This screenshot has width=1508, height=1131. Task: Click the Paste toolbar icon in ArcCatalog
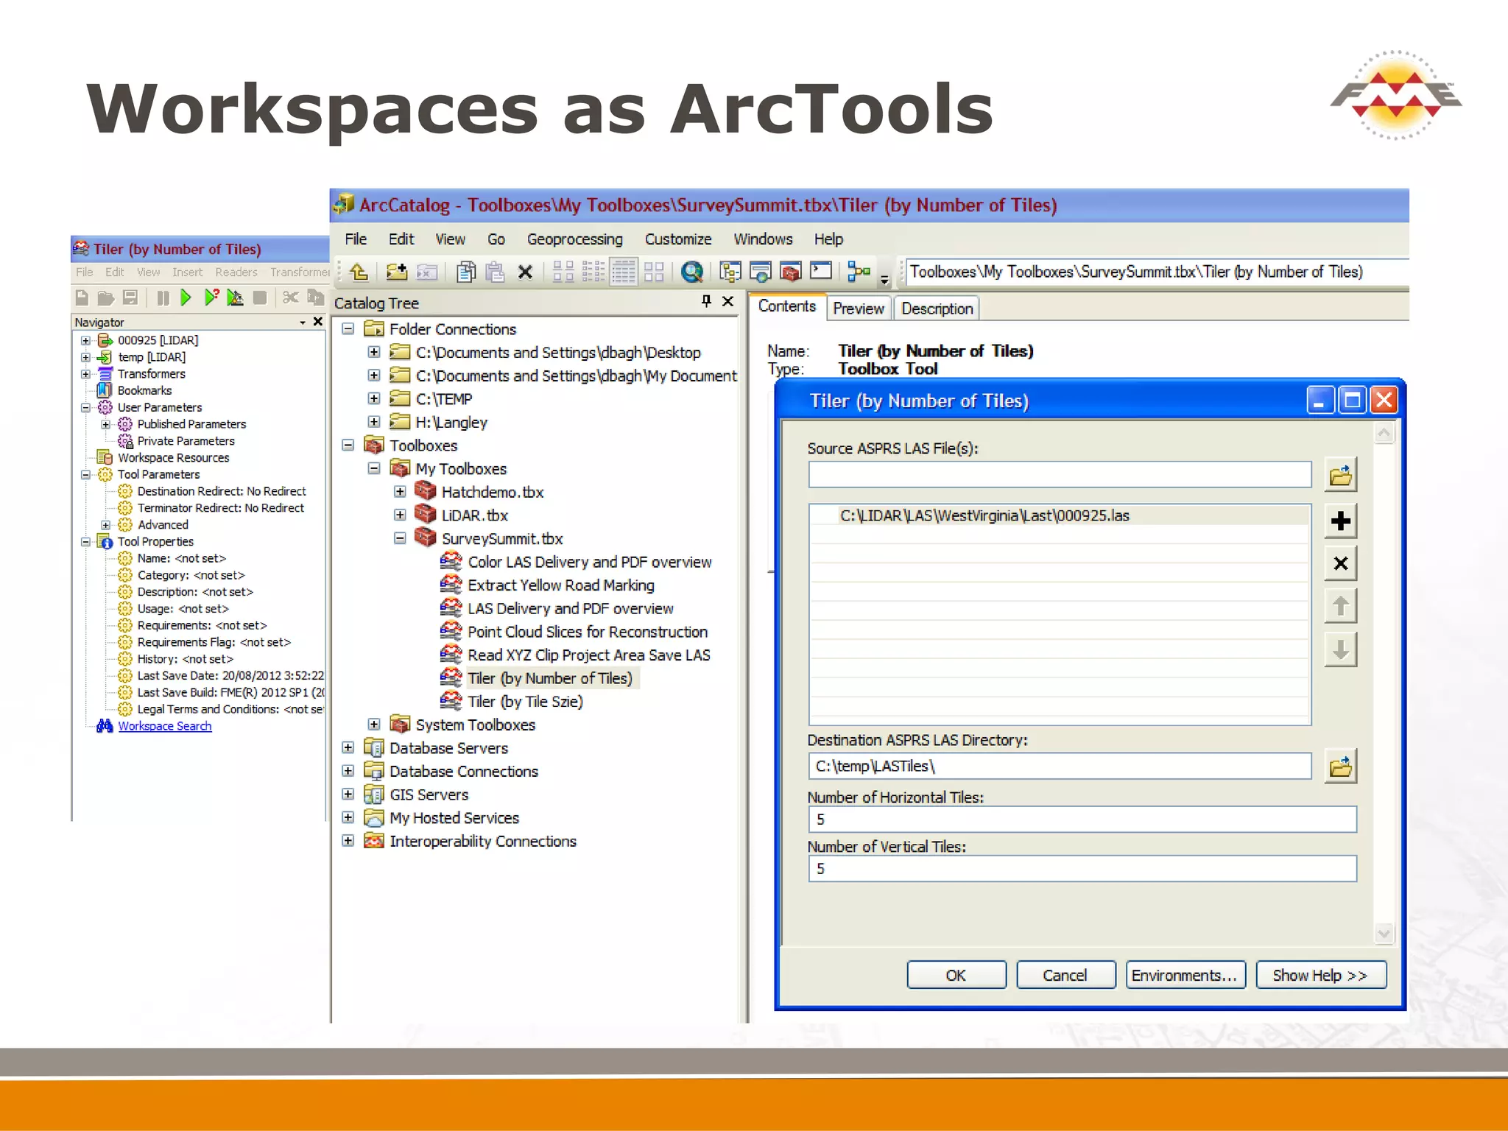click(x=496, y=272)
